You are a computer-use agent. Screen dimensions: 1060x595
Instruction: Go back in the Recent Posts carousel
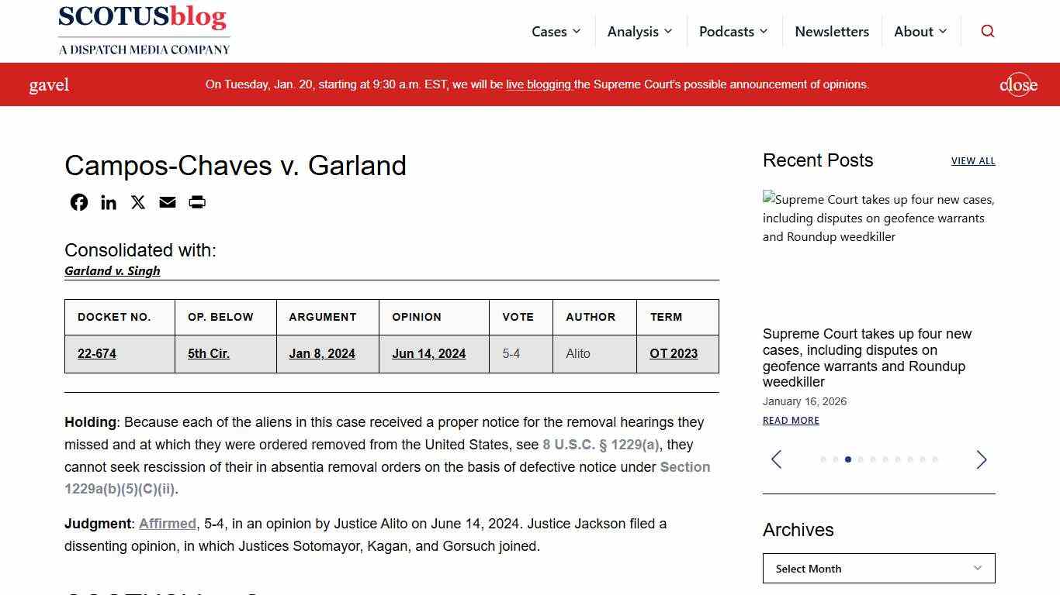click(776, 459)
